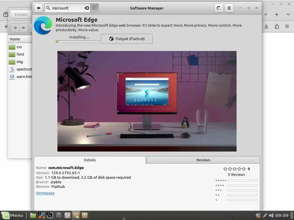This screenshot has width=294, height=220.
Task: Close the current browser tab
Action: (266, 14)
